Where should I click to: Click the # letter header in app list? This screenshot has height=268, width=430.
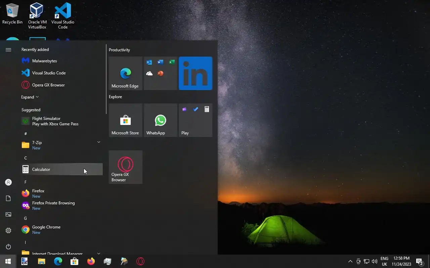point(26,134)
